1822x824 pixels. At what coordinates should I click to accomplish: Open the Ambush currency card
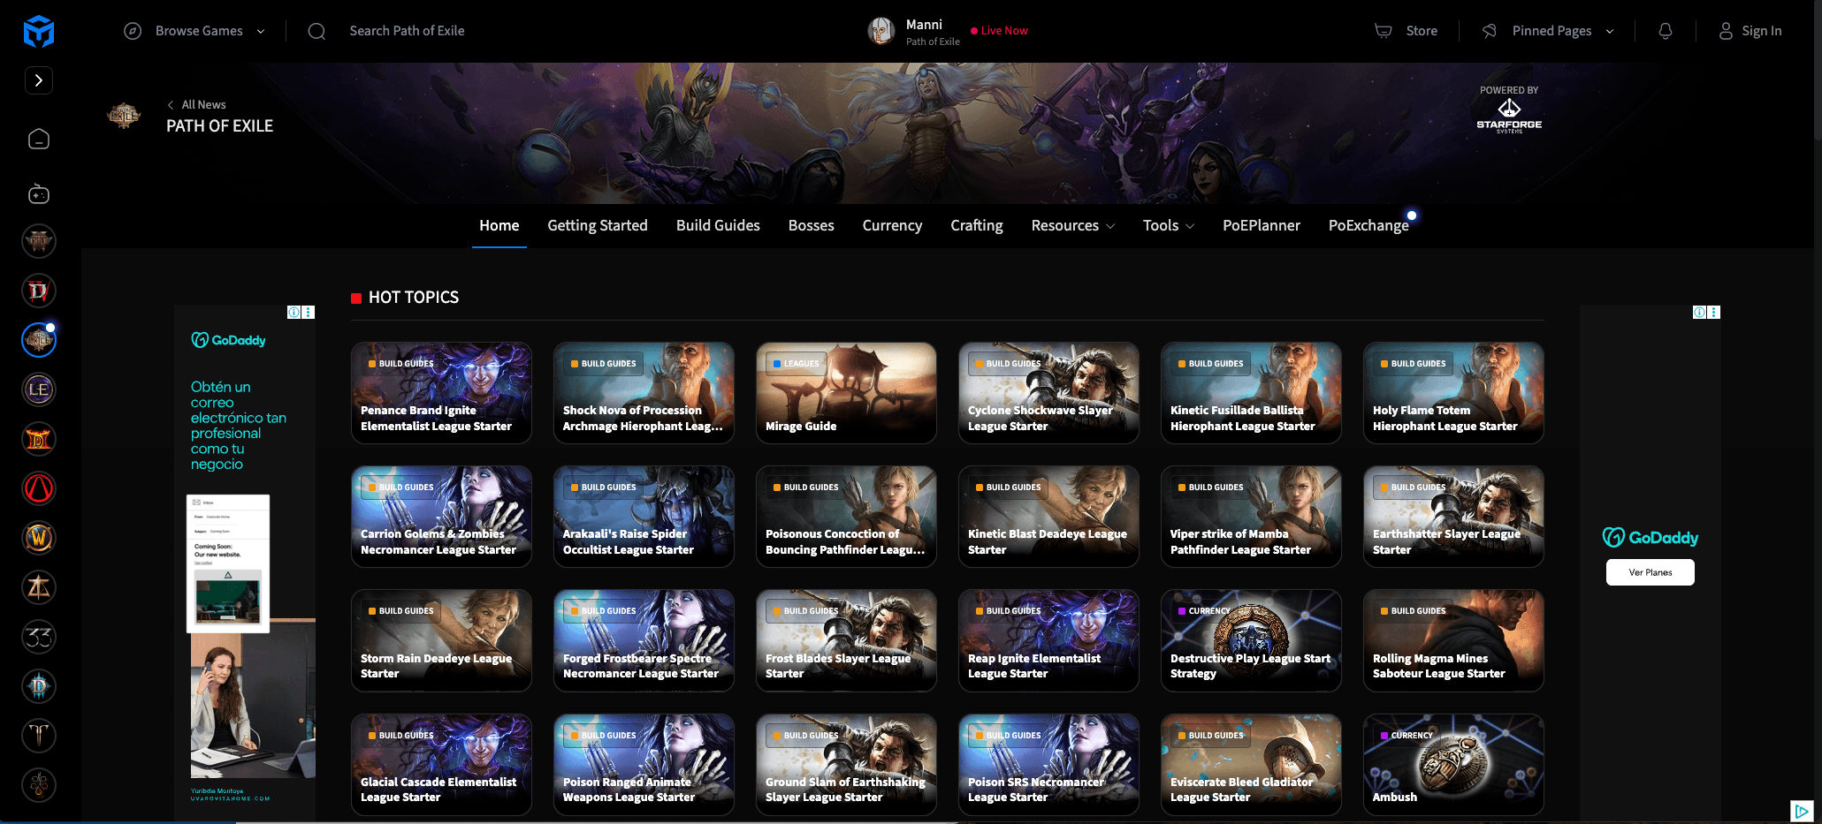(1453, 765)
